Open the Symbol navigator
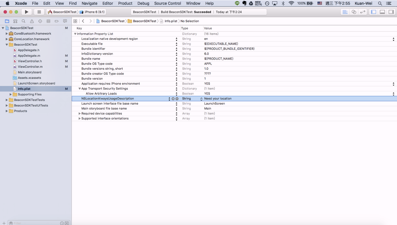The image size is (397, 225). pos(15,21)
